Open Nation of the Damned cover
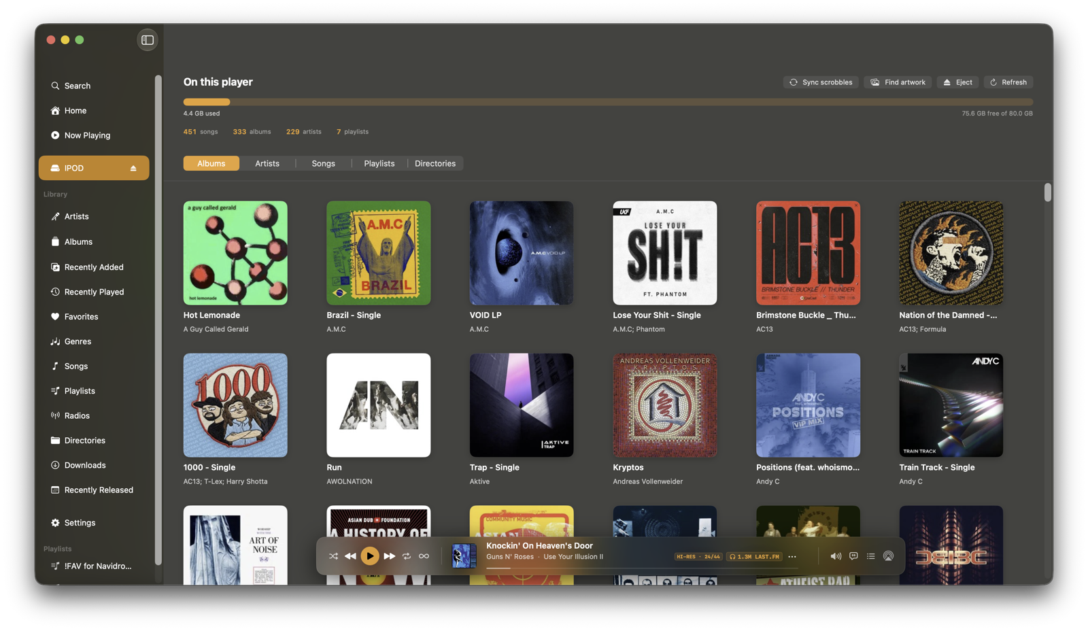 951,253
